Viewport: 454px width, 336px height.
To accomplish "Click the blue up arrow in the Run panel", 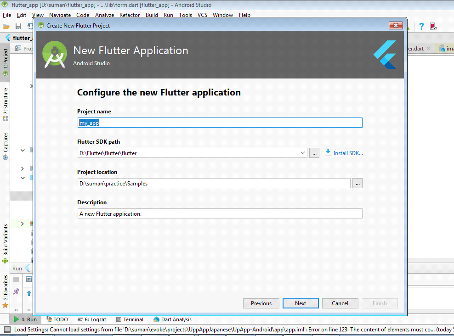I will [x=28, y=293].
